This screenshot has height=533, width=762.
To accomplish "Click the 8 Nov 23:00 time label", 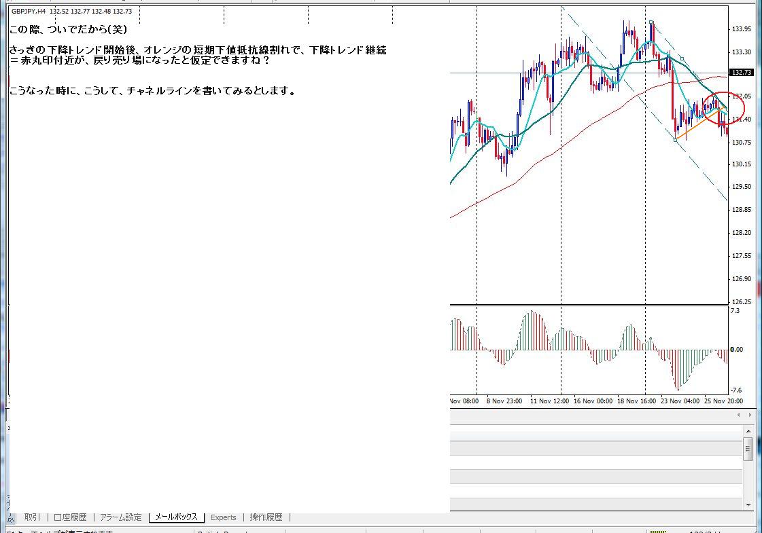I will click(504, 401).
